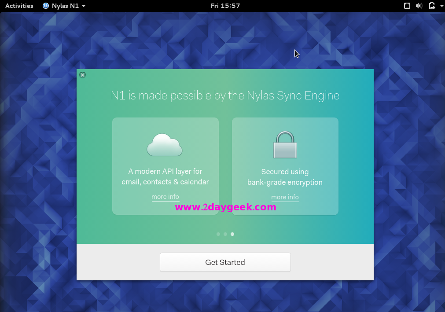Click the volume speaker icon in the top bar
This screenshot has height=312, width=445.
419,6
